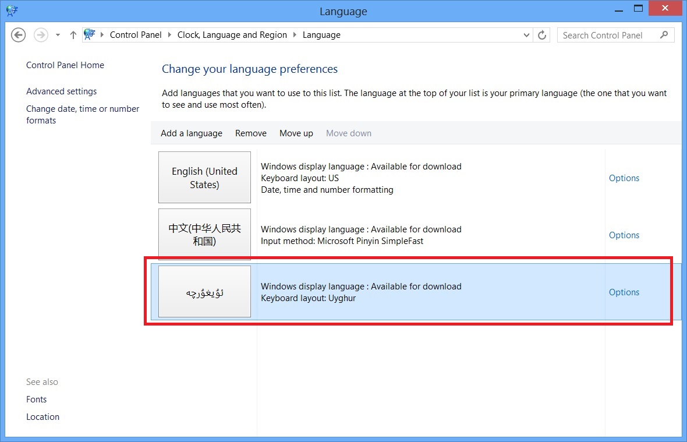Expand the chevron before Control Panel breadcrumb

102,34
